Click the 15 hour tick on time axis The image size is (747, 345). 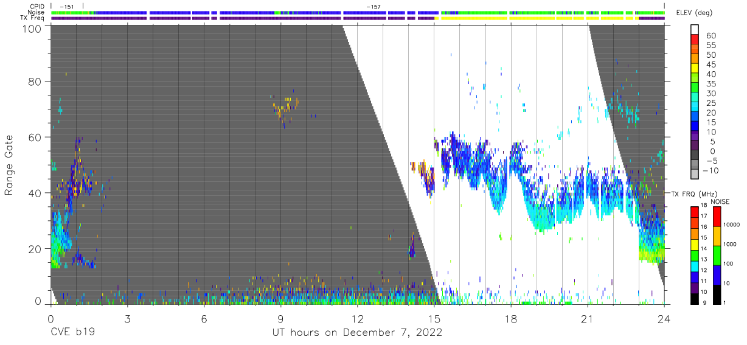(434, 318)
